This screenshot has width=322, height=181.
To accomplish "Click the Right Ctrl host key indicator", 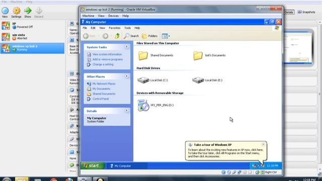I will 271,172.
